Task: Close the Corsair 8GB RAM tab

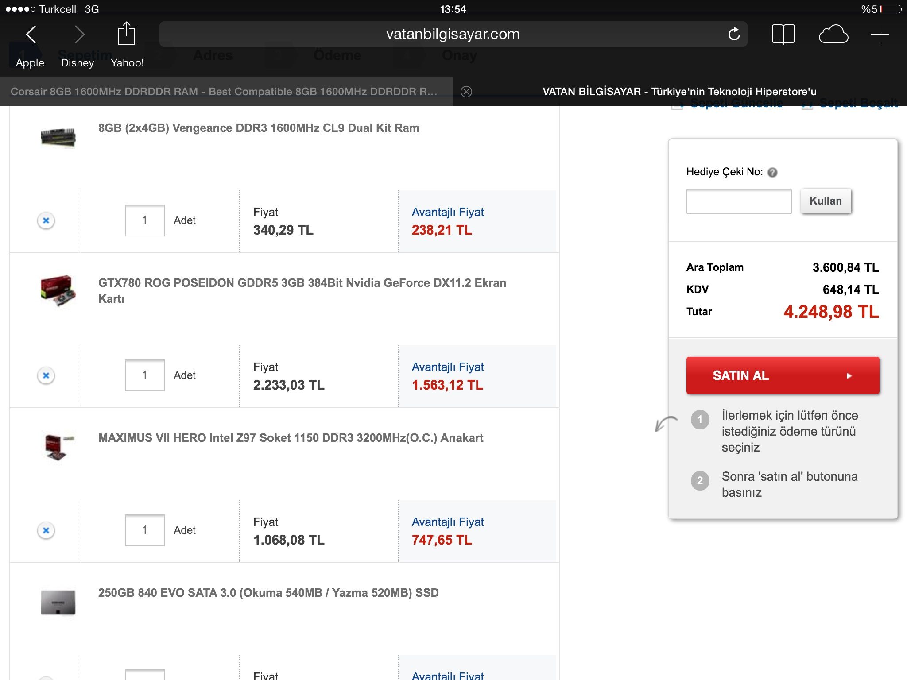Action: [x=466, y=92]
